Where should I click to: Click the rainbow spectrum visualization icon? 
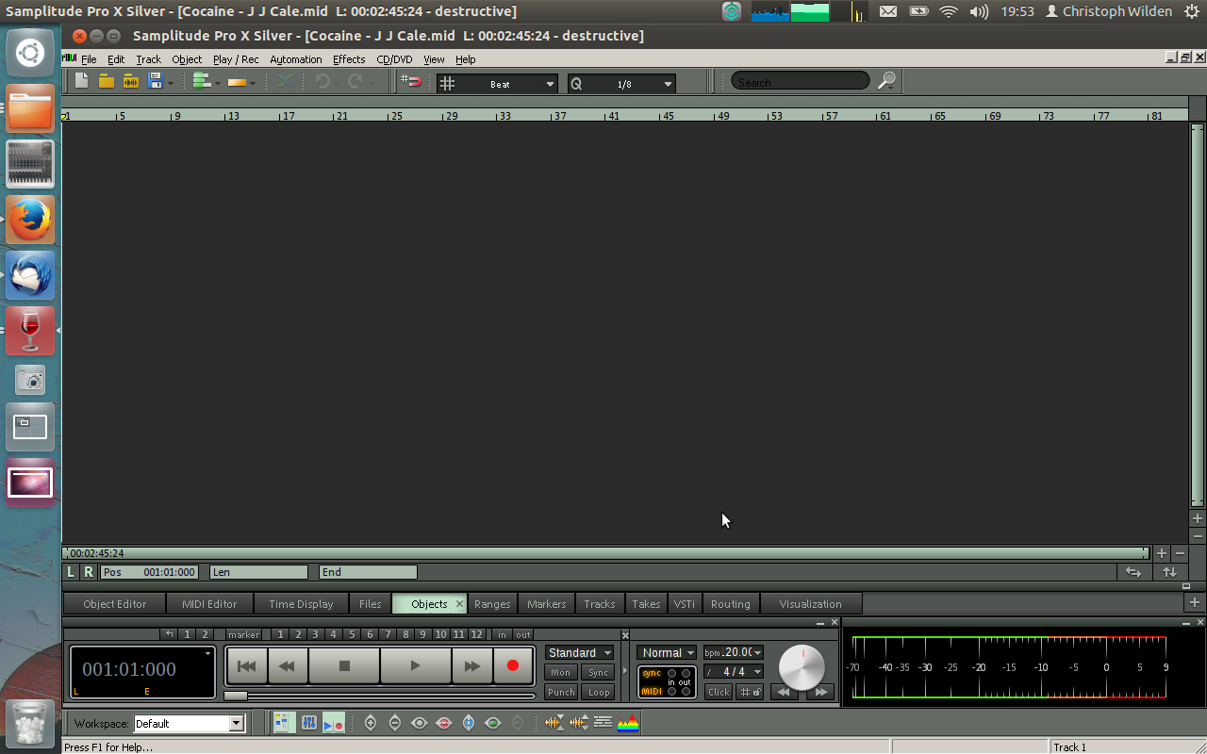[628, 723]
